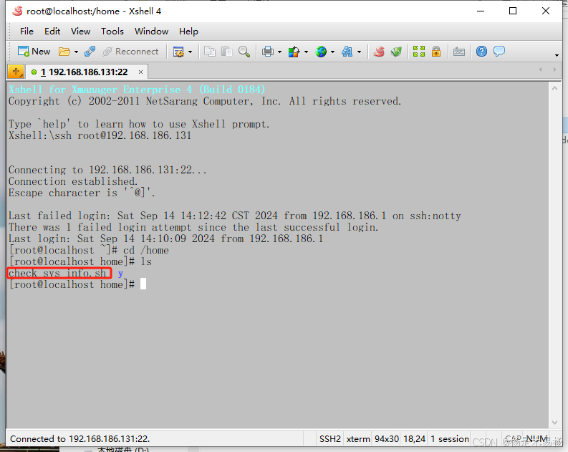This screenshot has width=568, height=452.
Task: Click the Connected to 192.168.186.131:22 status text
Action: [80, 439]
